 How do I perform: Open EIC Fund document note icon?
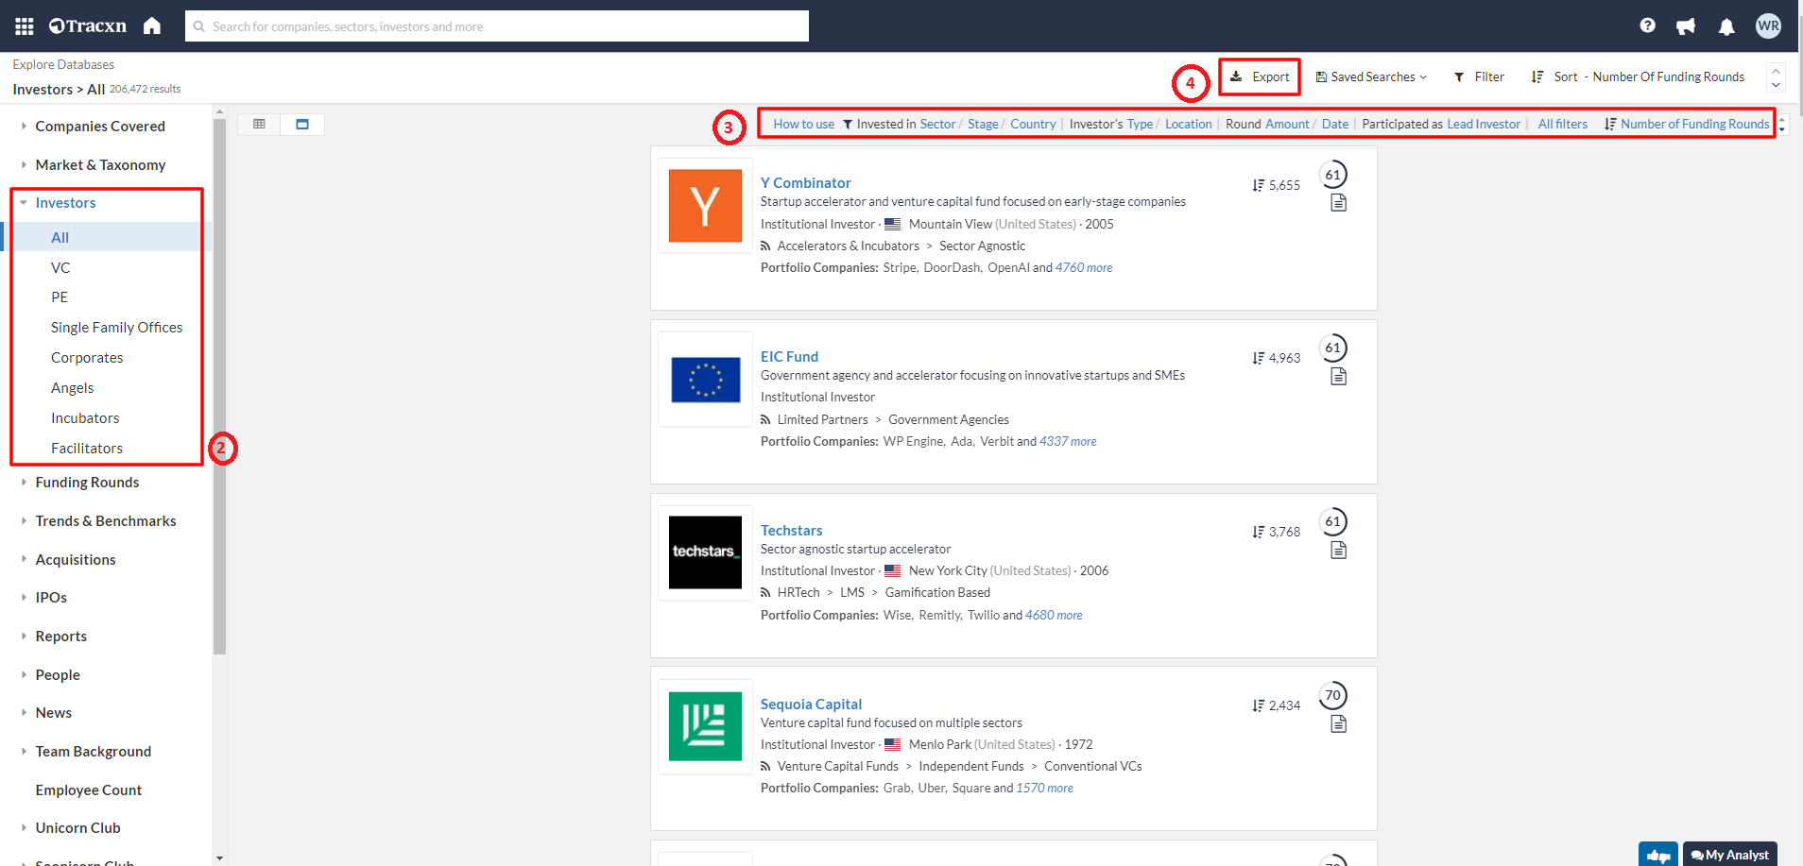point(1338,377)
